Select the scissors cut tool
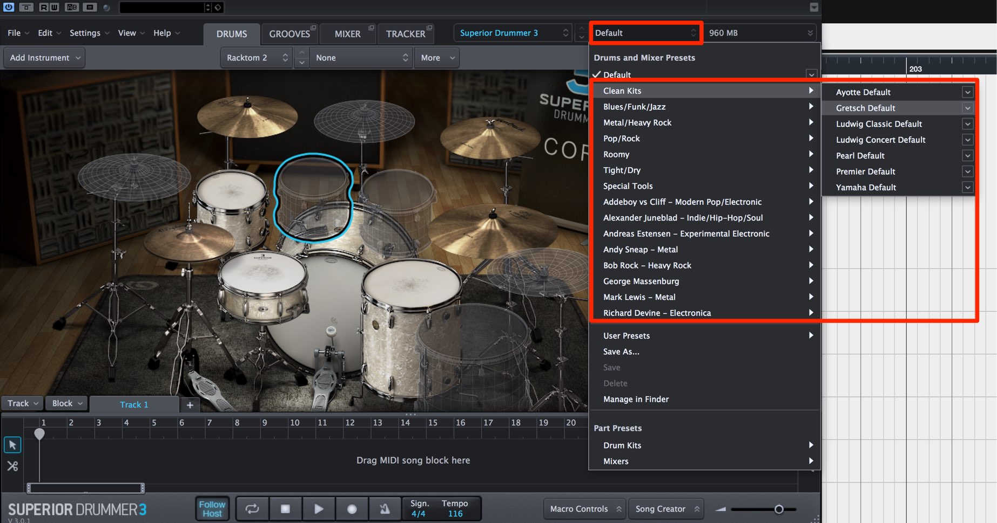The image size is (997, 523). pyautogui.click(x=12, y=466)
